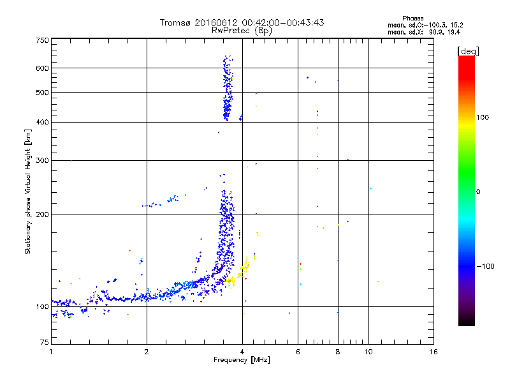Click the y-axis tick label '100'
Image resolution: width=510 pixels, height=383 pixels.
pos(42,306)
